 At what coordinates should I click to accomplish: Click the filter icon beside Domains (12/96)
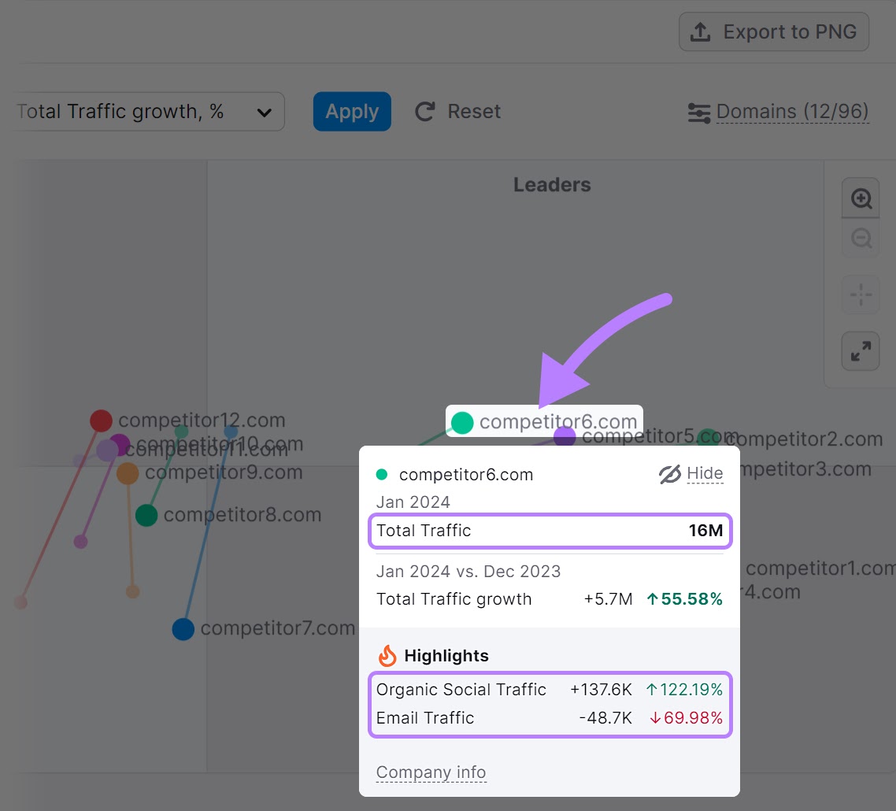(698, 112)
